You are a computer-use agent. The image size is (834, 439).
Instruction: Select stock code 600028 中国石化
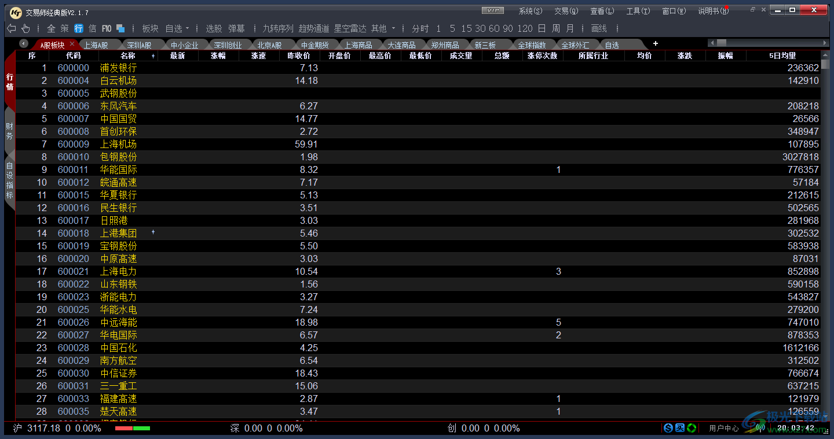(x=418, y=348)
